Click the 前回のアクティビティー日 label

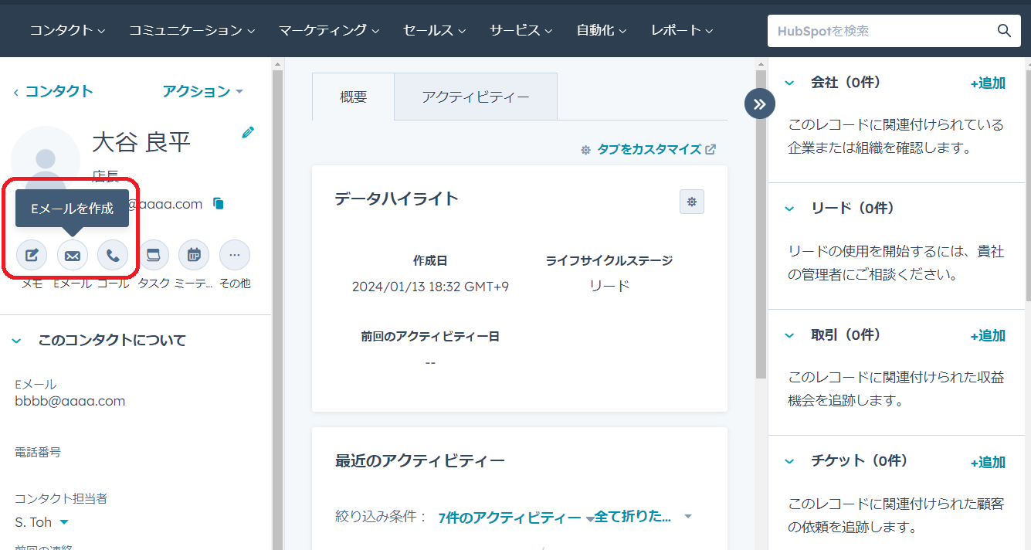pyautogui.click(x=430, y=336)
